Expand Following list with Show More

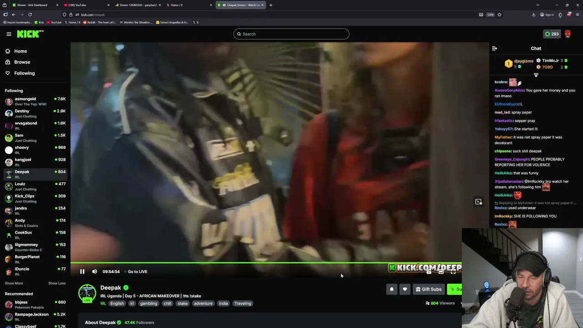(x=14, y=283)
